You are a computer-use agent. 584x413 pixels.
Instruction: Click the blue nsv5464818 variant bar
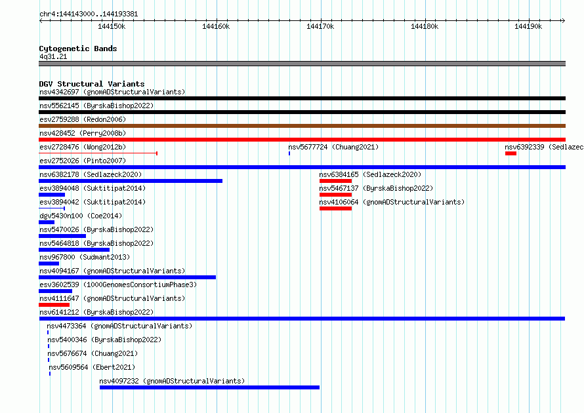click(x=74, y=250)
